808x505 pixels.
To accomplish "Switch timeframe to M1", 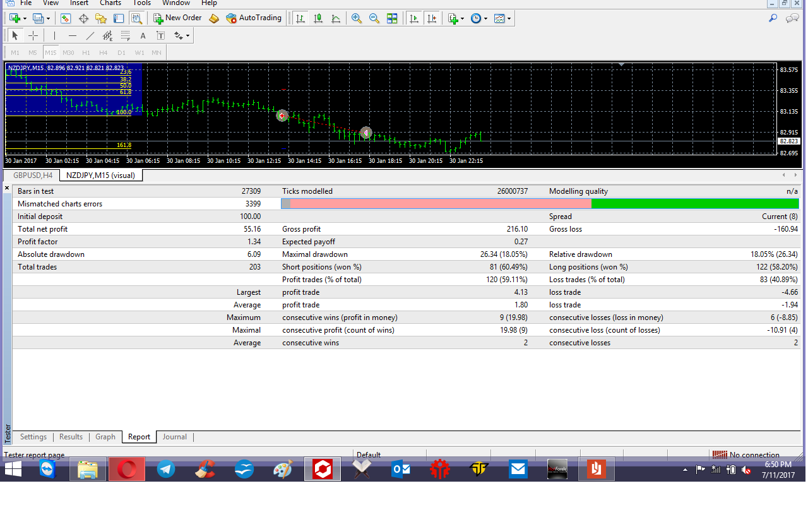I will tap(15, 52).
